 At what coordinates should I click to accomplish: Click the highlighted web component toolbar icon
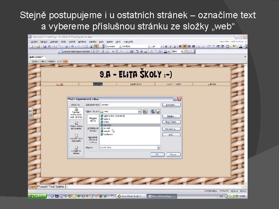point(96,46)
